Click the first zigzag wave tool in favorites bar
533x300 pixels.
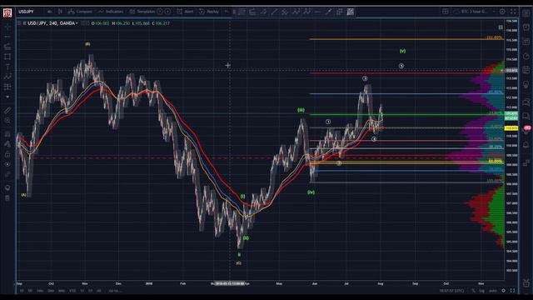tap(296, 12)
